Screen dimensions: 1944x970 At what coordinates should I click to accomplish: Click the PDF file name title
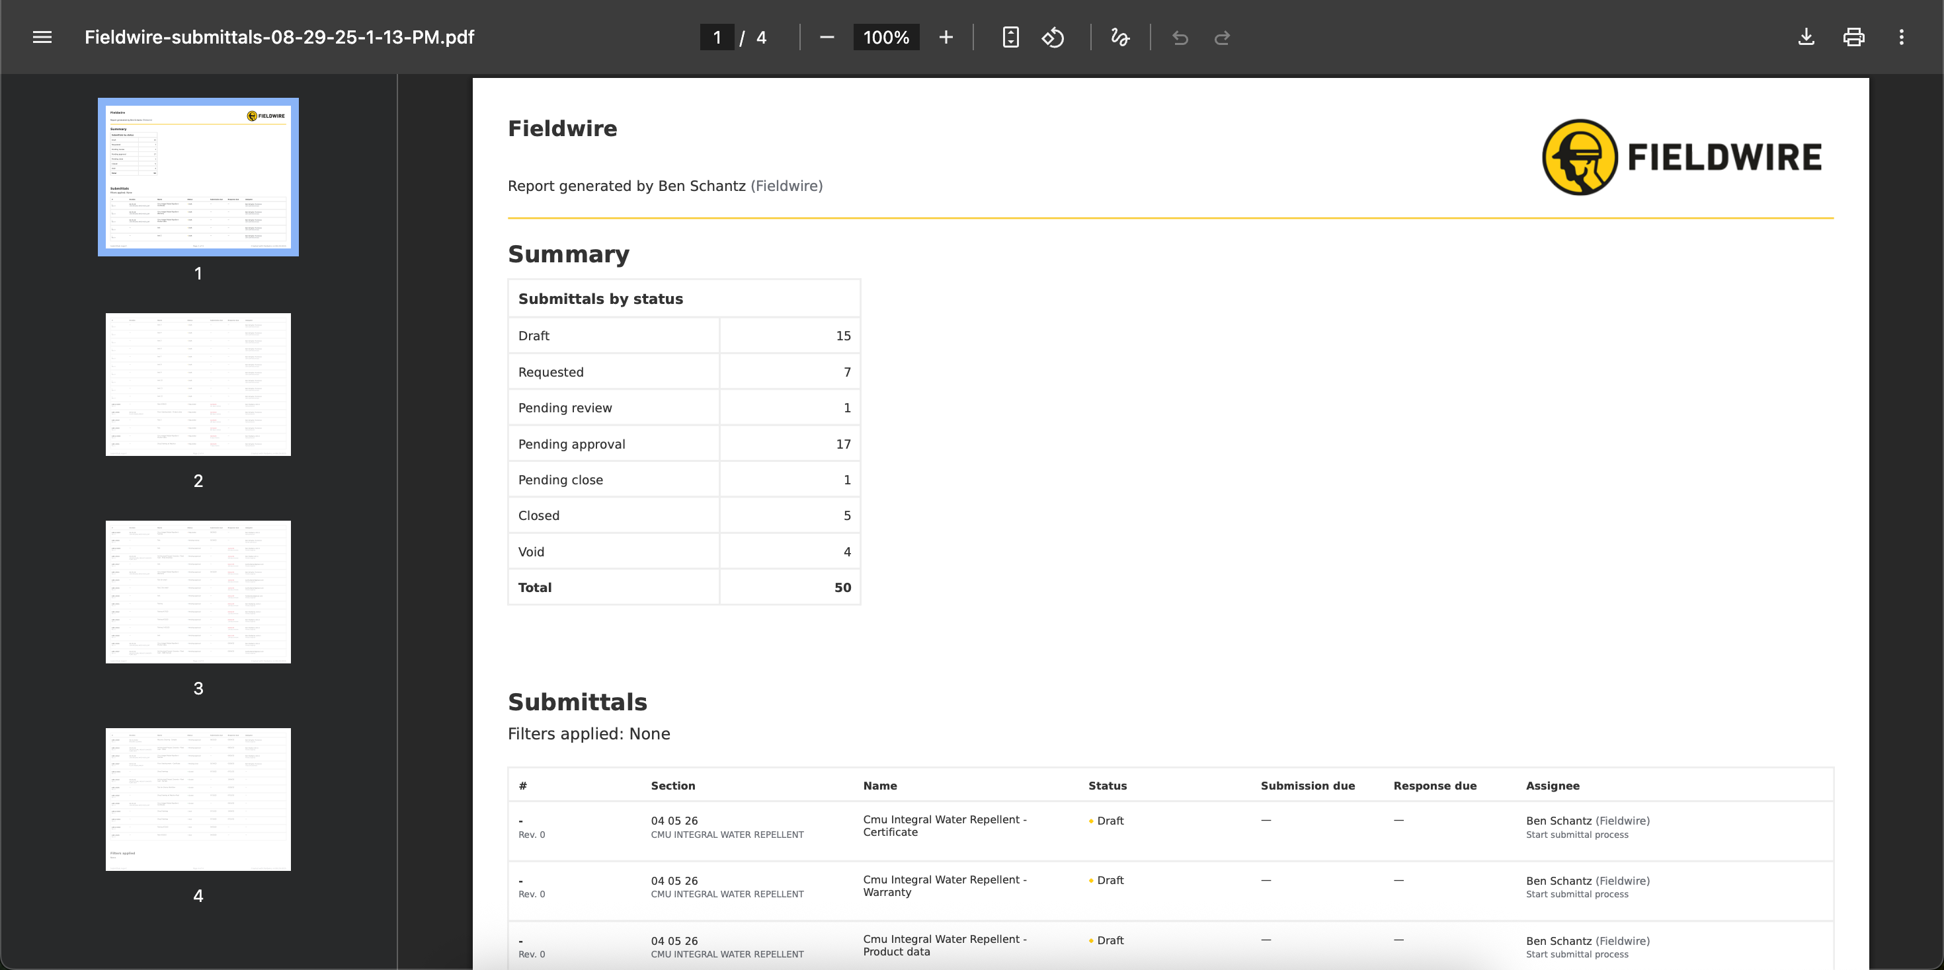click(x=279, y=37)
